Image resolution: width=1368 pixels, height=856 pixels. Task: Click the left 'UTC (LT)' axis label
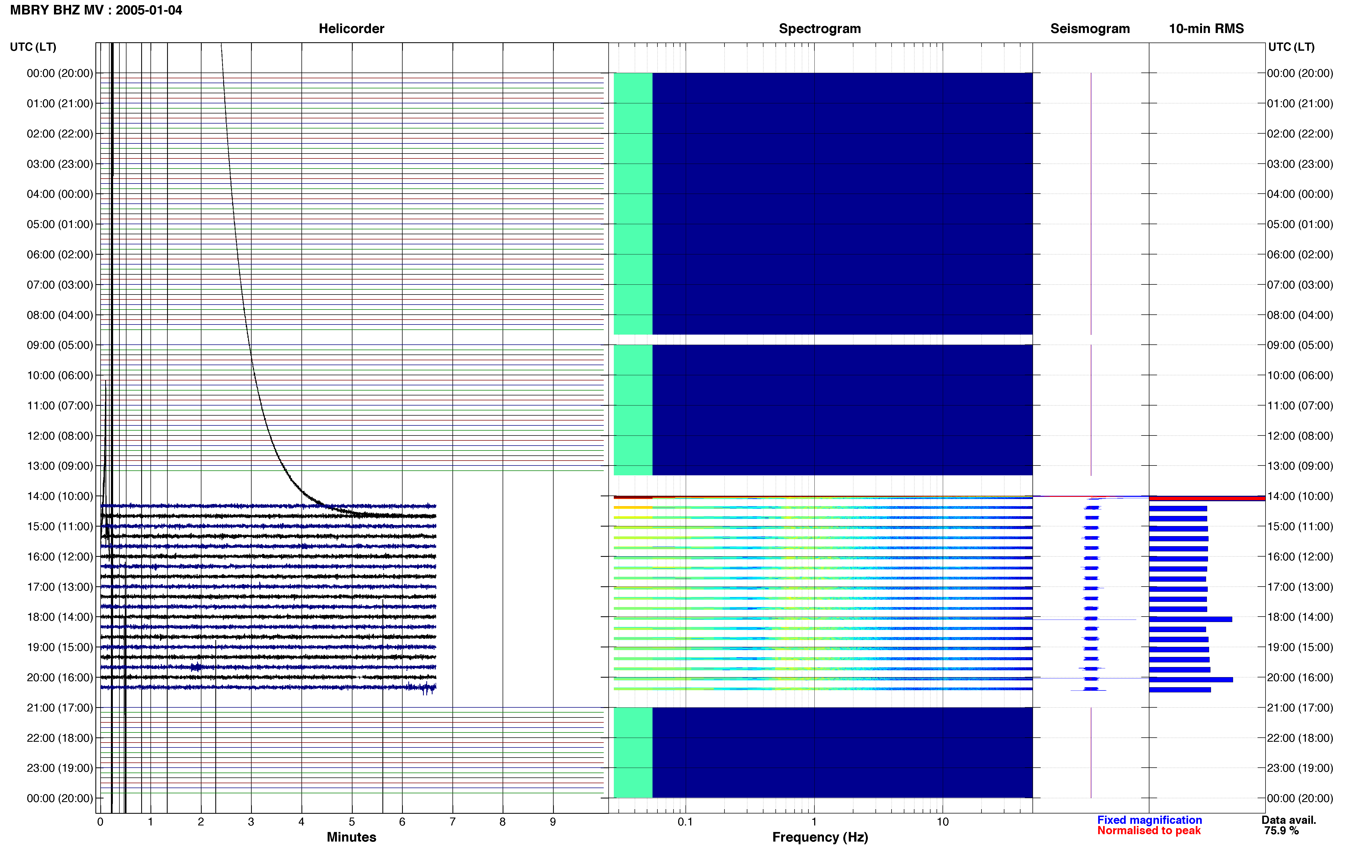[33, 47]
